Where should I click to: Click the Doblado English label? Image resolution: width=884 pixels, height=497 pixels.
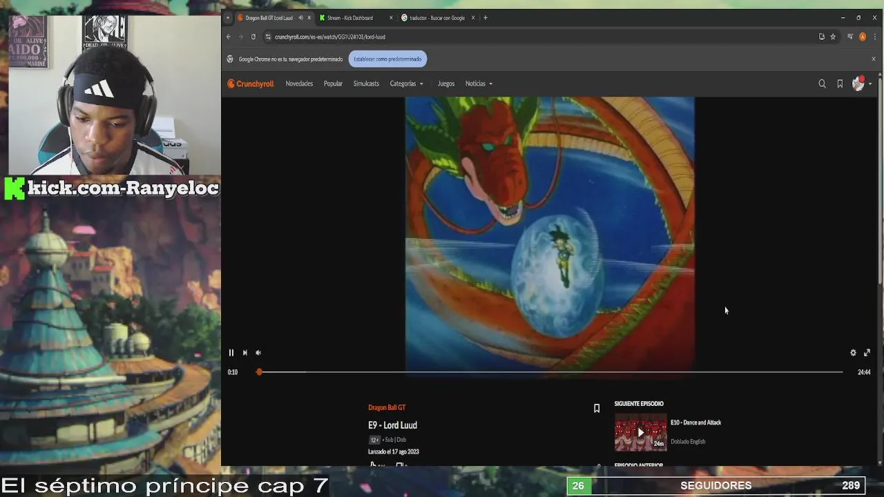(x=688, y=442)
